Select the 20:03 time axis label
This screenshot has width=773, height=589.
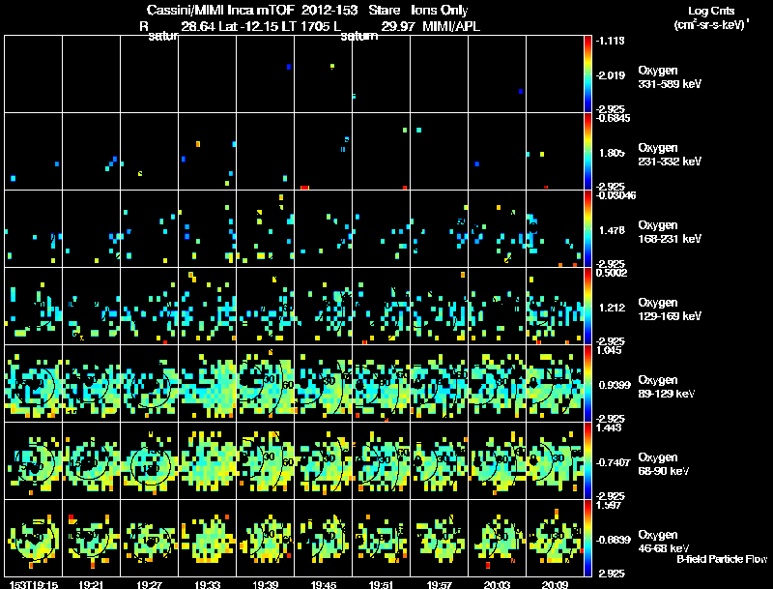click(497, 584)
